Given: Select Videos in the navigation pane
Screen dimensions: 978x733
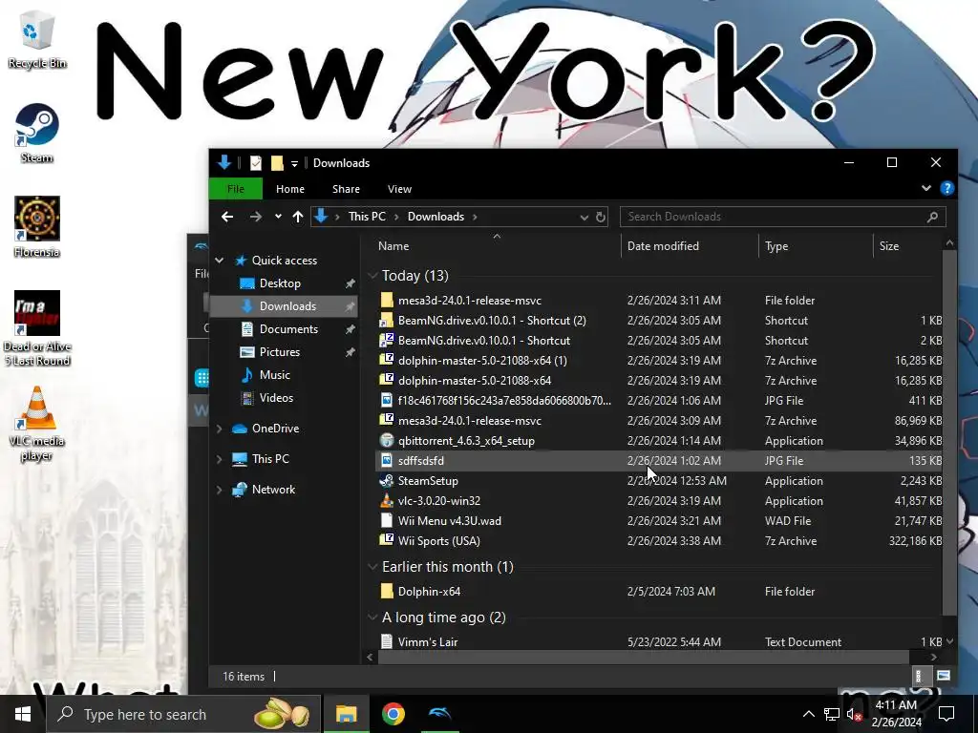Looking at the screenshot, I should click(x=276, y=398).
